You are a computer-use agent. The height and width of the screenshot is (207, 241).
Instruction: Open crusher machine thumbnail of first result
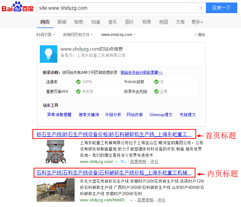coord(56,151)
